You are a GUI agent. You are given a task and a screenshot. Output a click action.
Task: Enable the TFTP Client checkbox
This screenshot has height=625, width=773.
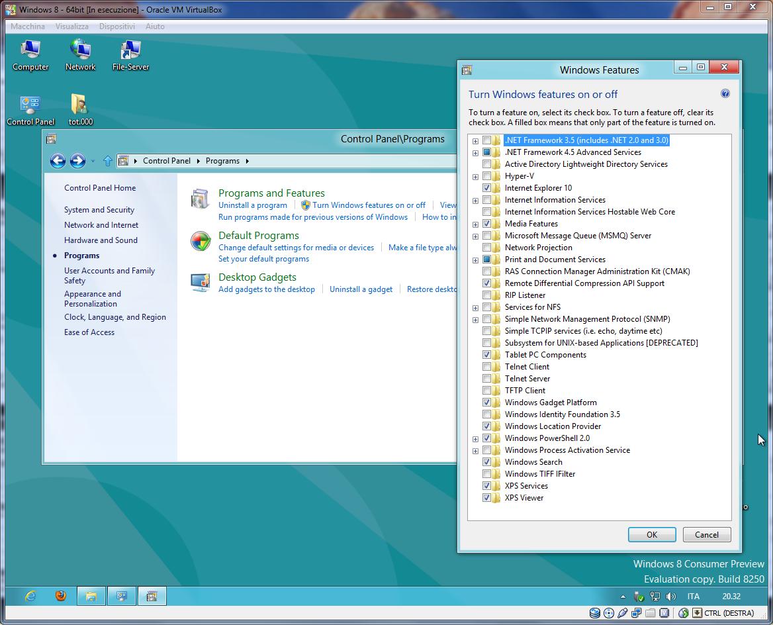coord(486,390)
